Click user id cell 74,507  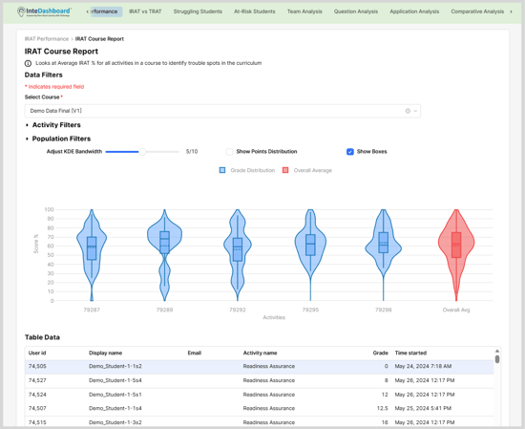pyautogui.click(x=37, y=409)
